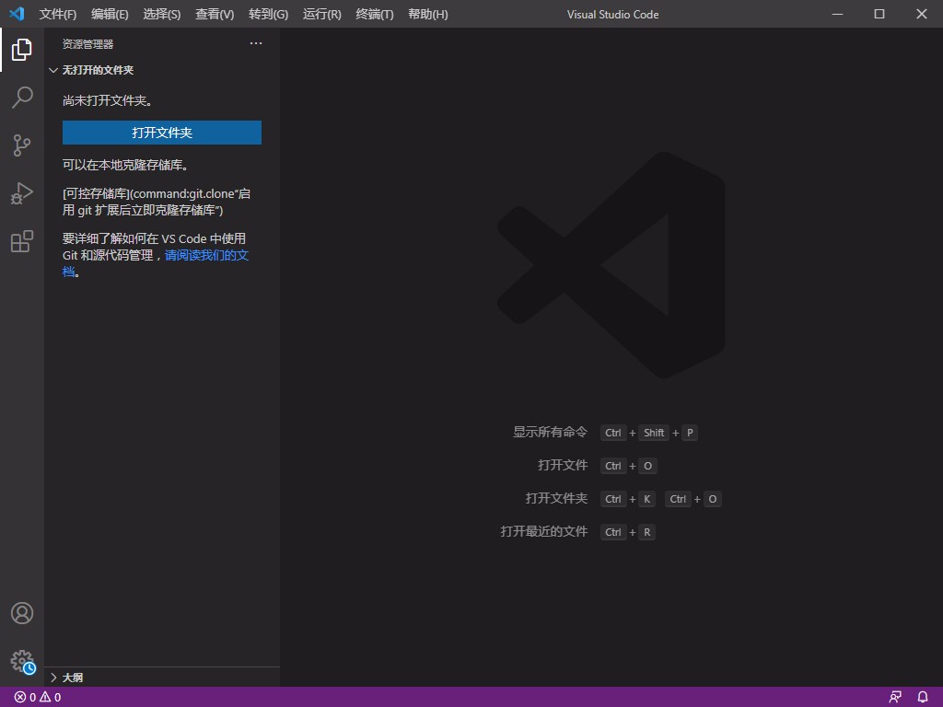
Task: Open the 帮助 menu
Action: (x=427, y=14)
